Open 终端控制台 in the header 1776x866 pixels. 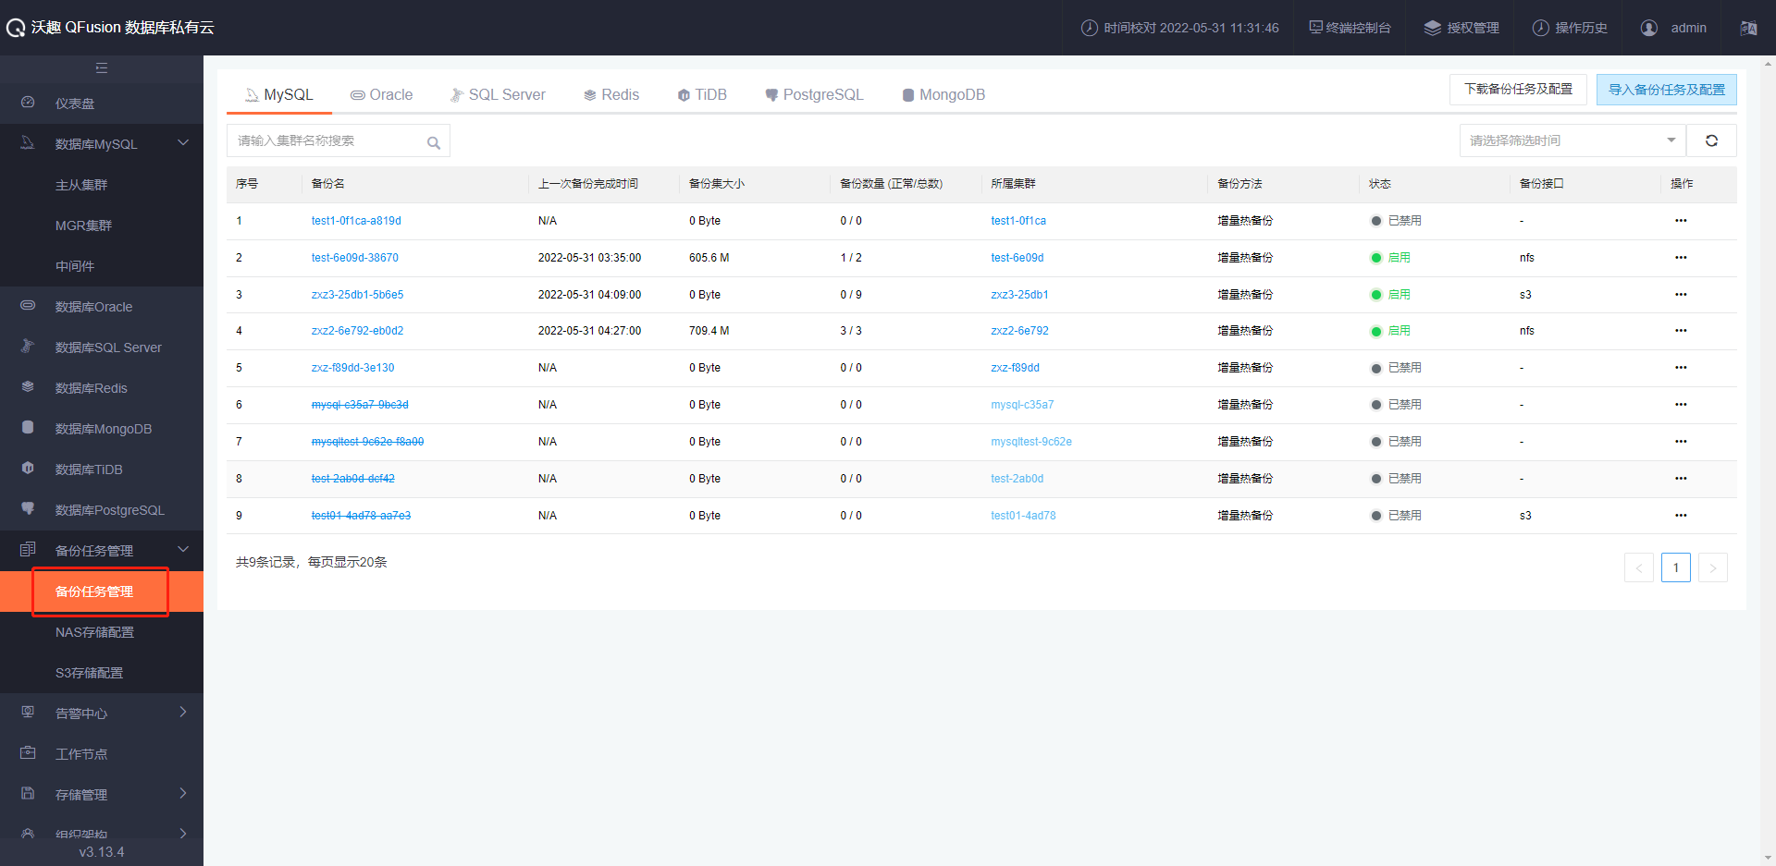tap(1350, 28)
